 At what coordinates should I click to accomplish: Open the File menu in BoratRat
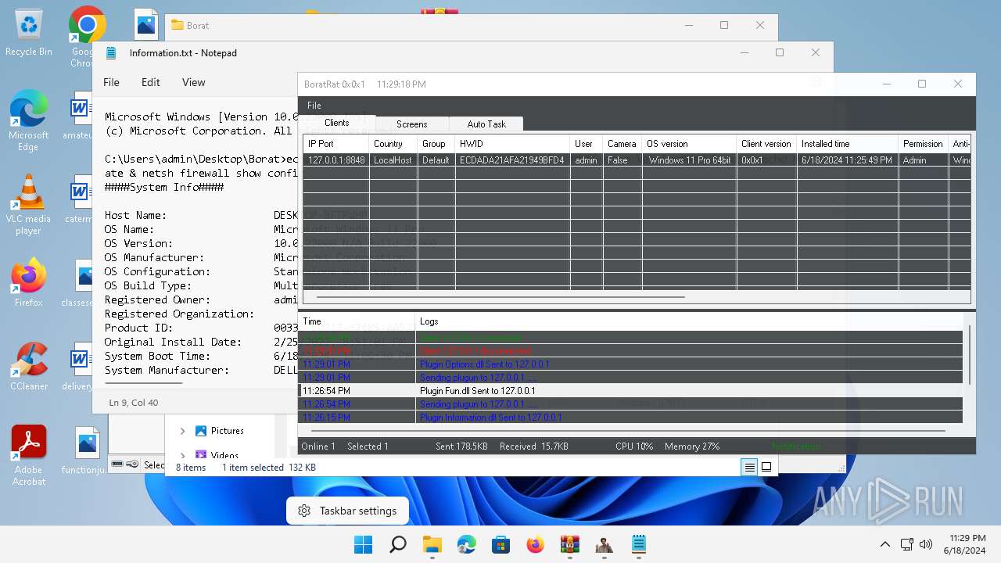click(x=314, y=106)
